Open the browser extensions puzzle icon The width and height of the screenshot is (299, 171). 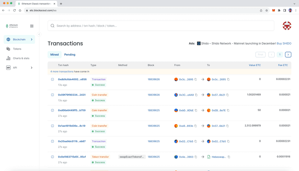279,10
